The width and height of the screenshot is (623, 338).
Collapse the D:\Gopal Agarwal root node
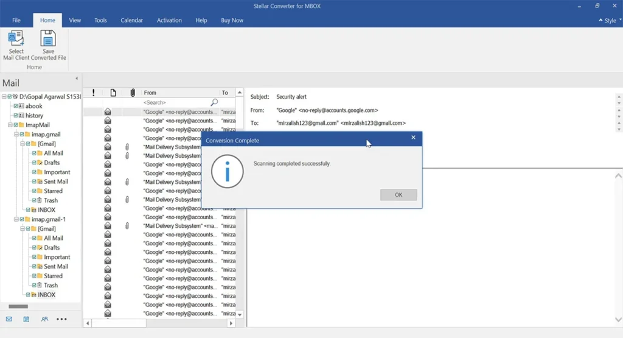4,97
